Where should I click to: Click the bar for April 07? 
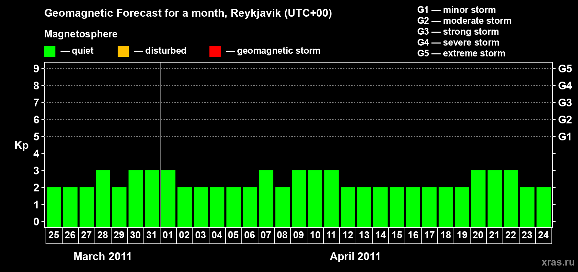[x=266, y=199]
